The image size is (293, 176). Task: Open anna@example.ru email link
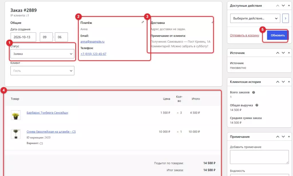tap(92, 41)
